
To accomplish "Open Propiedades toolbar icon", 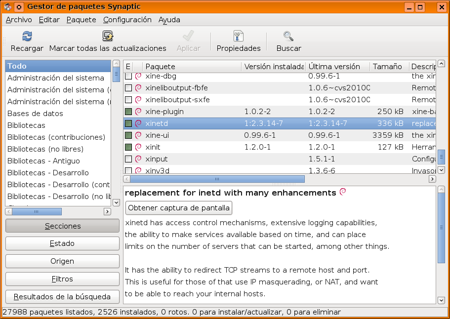I will point(239,37).
